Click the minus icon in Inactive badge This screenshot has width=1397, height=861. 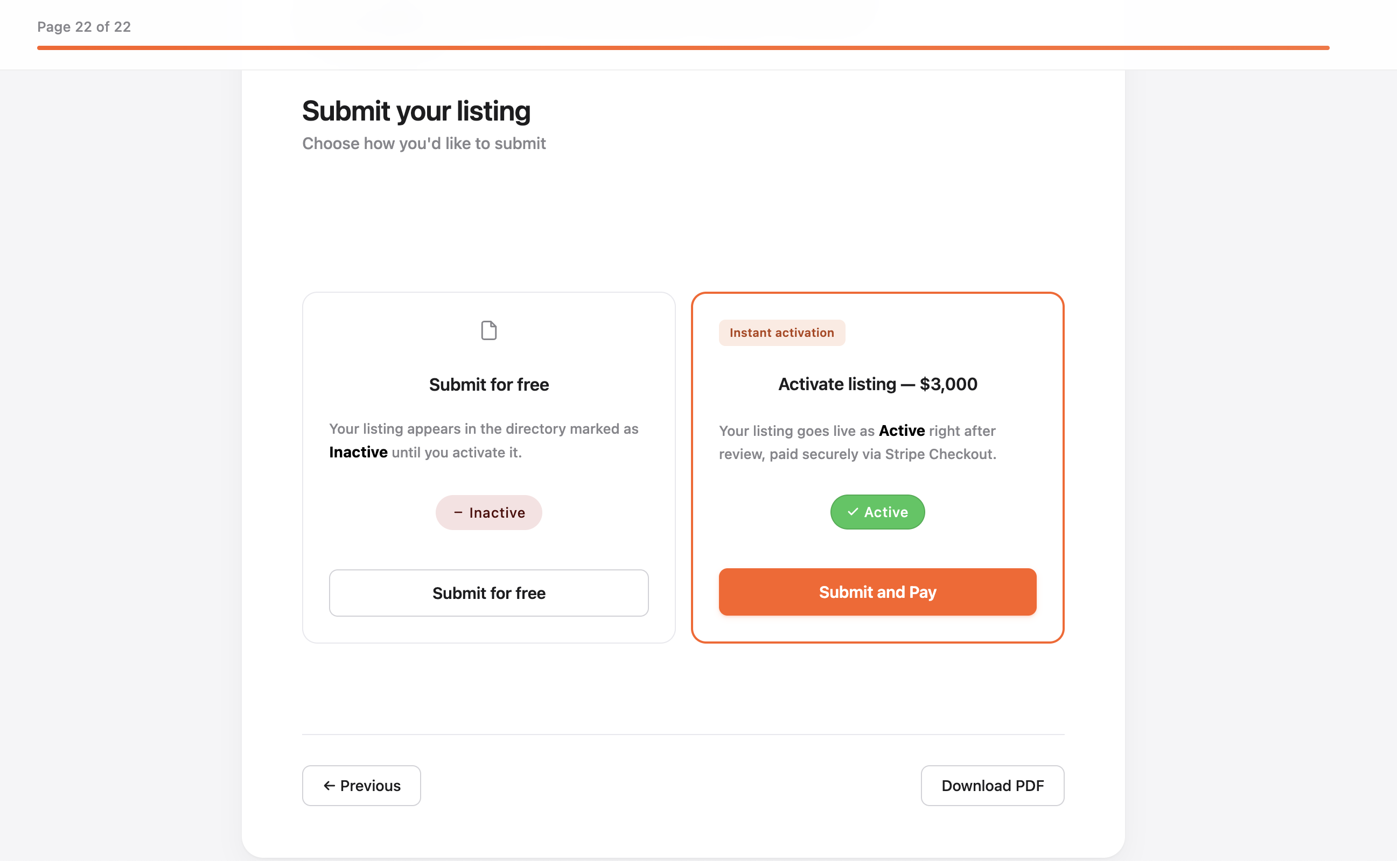pyautogui.click(x=458, y=512)
